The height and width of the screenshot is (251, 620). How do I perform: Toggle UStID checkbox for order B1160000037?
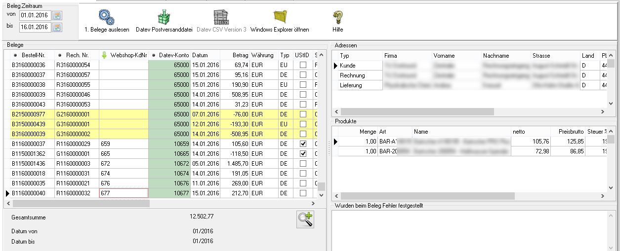[303, 143]
